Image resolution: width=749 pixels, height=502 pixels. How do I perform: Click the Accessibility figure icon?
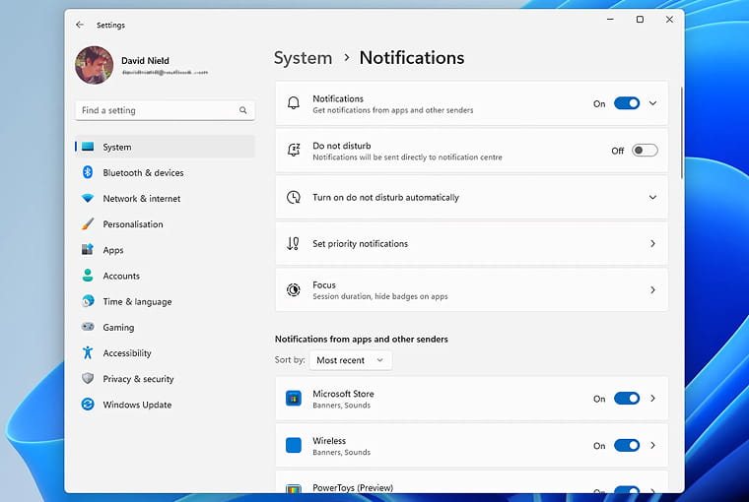point(88,352)
